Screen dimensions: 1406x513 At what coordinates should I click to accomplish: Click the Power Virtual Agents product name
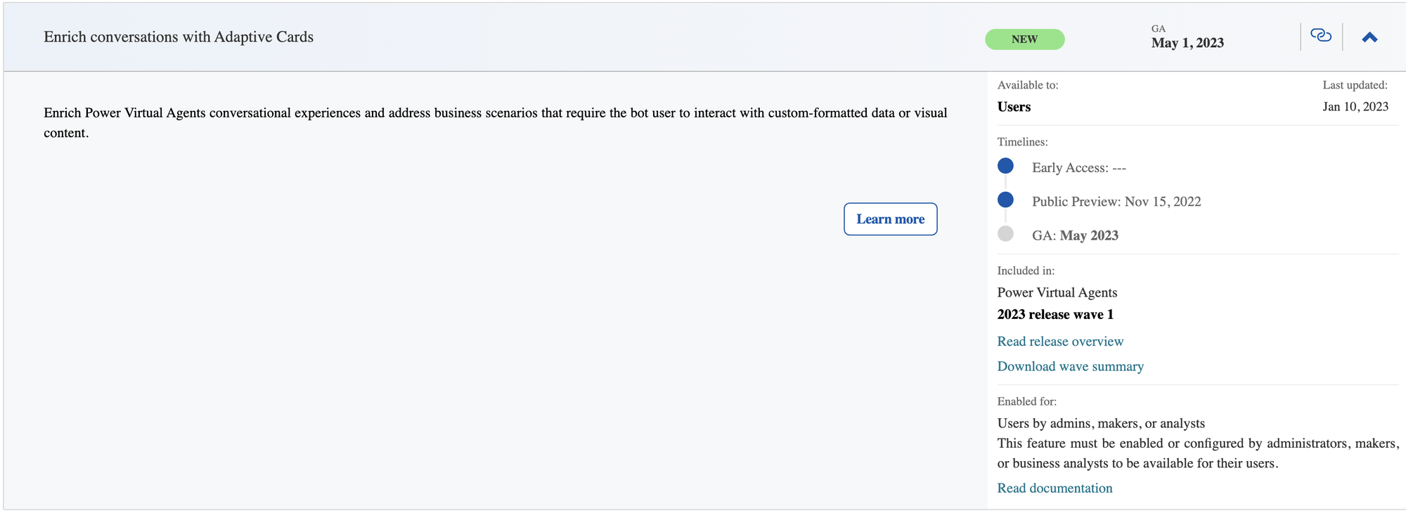1057,293
